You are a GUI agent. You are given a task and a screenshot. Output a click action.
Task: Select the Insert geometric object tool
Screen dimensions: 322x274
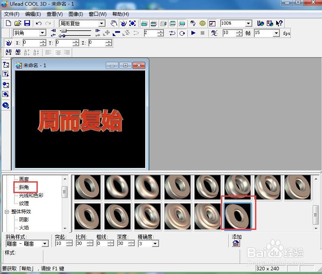point(6,105)
